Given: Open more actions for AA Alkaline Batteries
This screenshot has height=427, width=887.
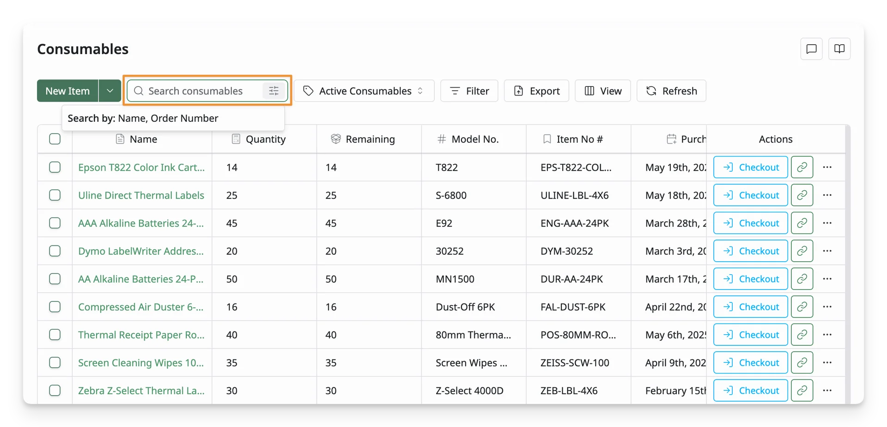Looking at the screenshot, I should [x=827, y=279].
